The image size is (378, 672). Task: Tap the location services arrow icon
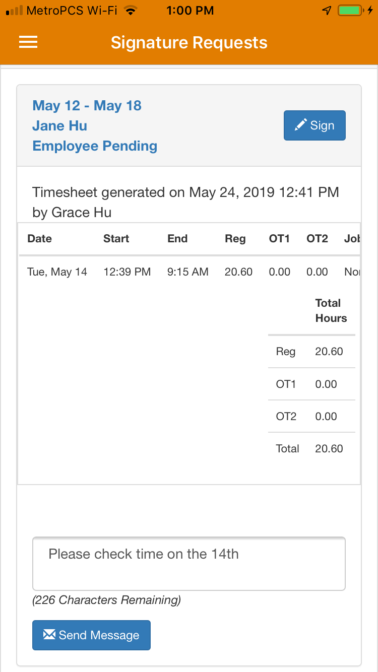[327, 11]
